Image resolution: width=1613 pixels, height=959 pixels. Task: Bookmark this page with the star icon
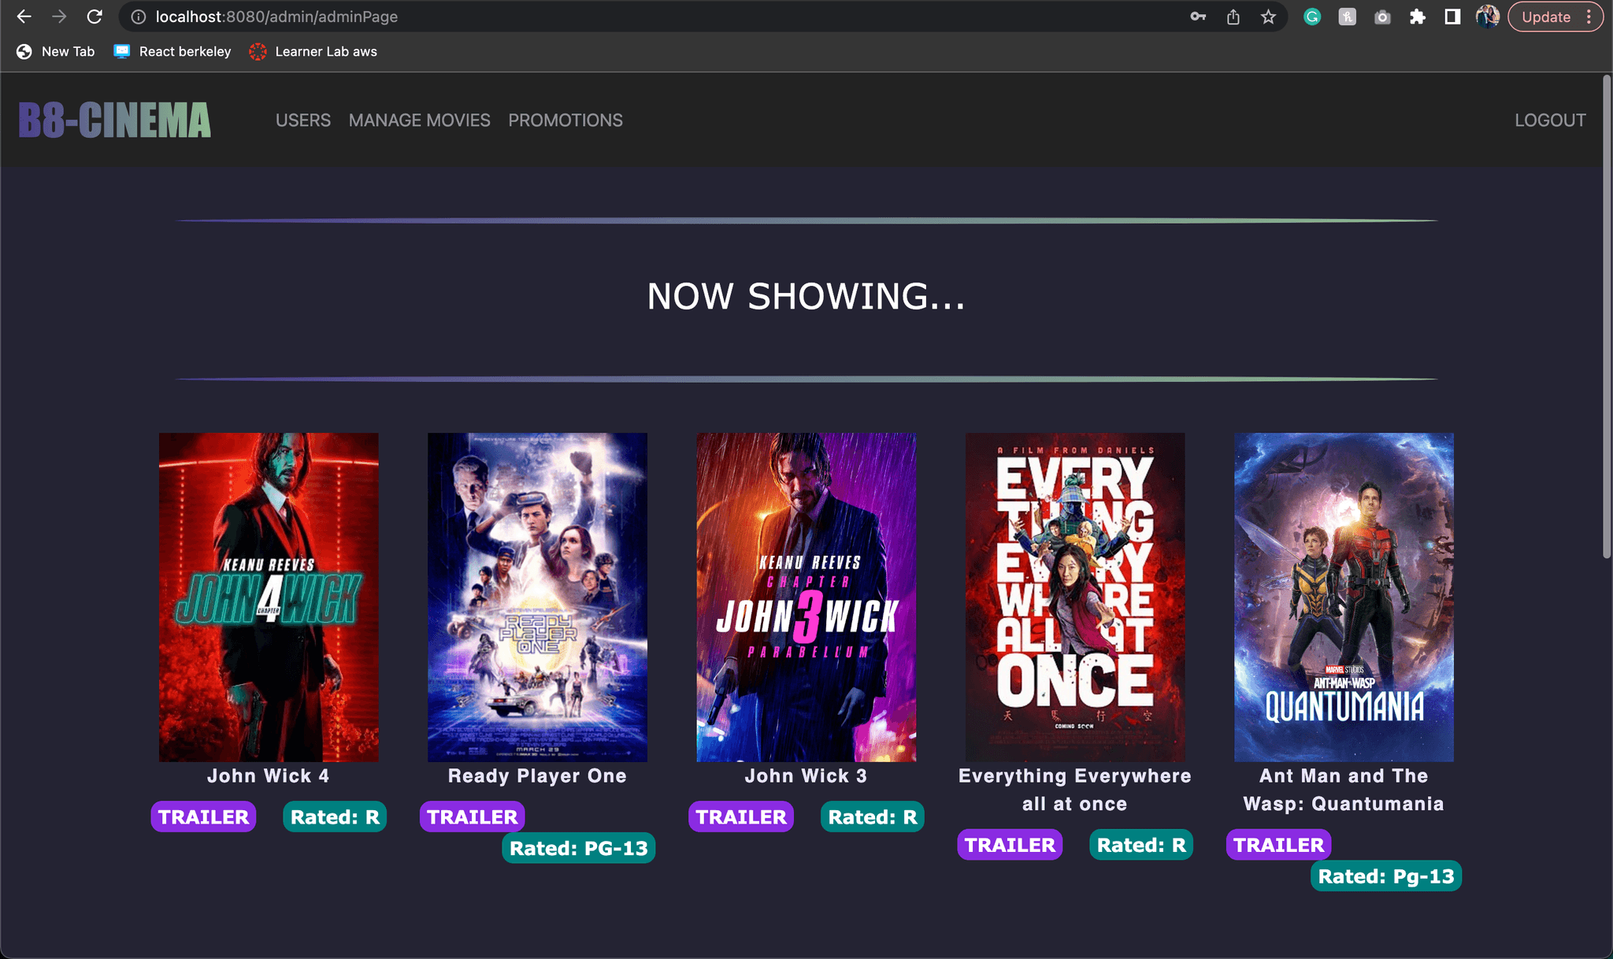(1268, 17)
